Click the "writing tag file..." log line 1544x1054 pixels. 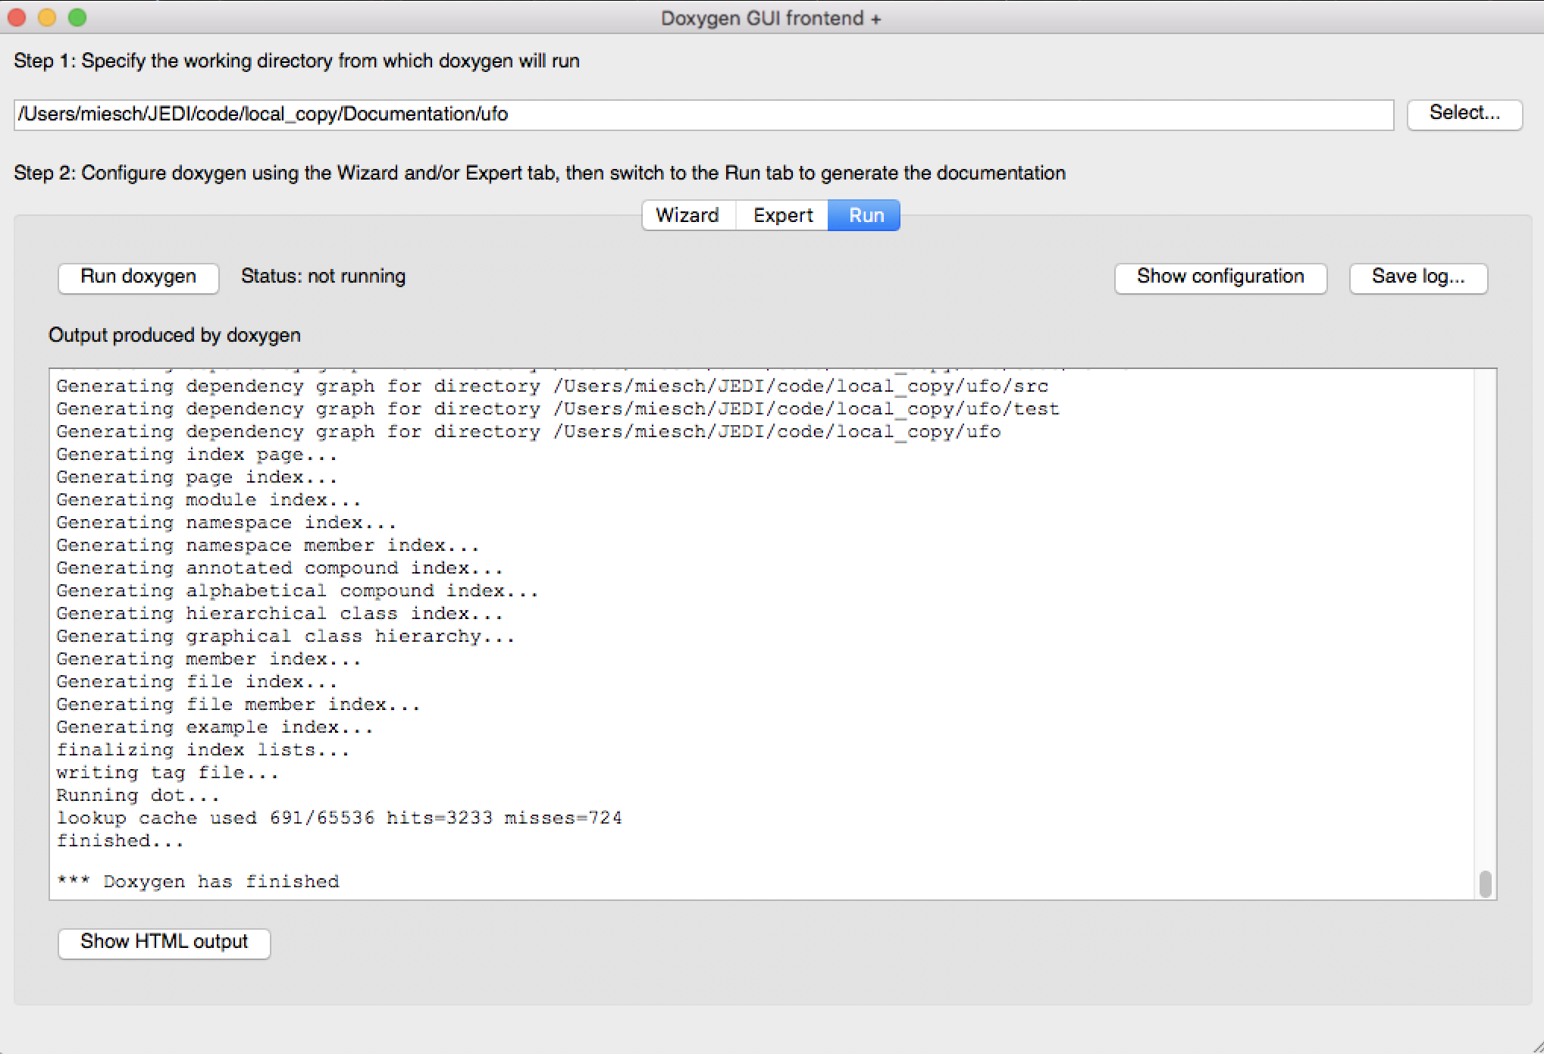pyautogui.click(x=168, y=773)
